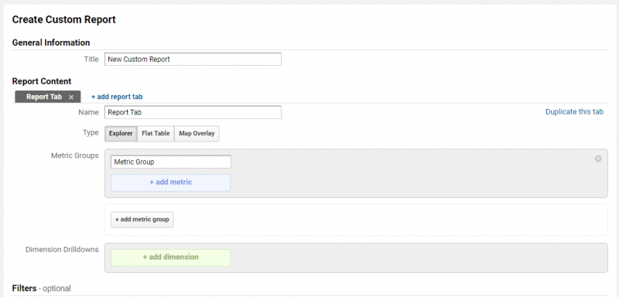Screen dimensions: 619x297
Task: Open Duplicate this tab link
Action: (574, 111)
